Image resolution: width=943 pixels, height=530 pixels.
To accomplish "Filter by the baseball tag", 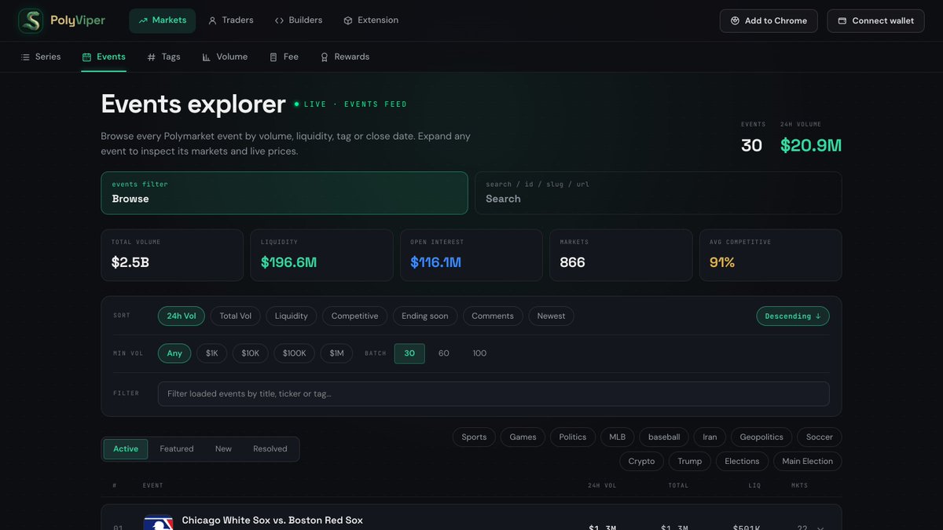I will coord(664,437).
